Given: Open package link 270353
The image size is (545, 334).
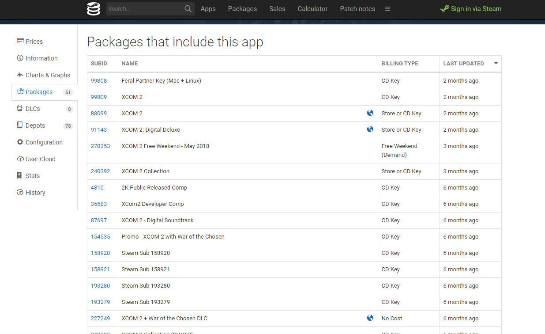Looking at the screenshot, I should pos(100,146).
